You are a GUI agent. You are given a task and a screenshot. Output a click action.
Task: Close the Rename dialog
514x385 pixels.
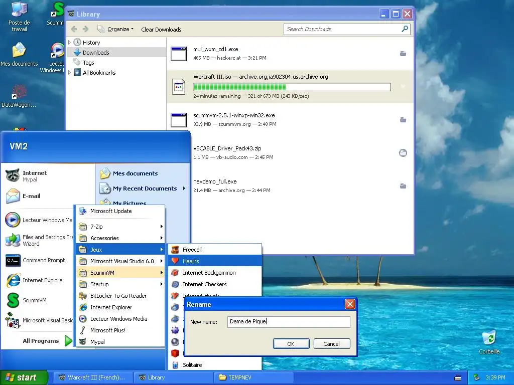350,304
